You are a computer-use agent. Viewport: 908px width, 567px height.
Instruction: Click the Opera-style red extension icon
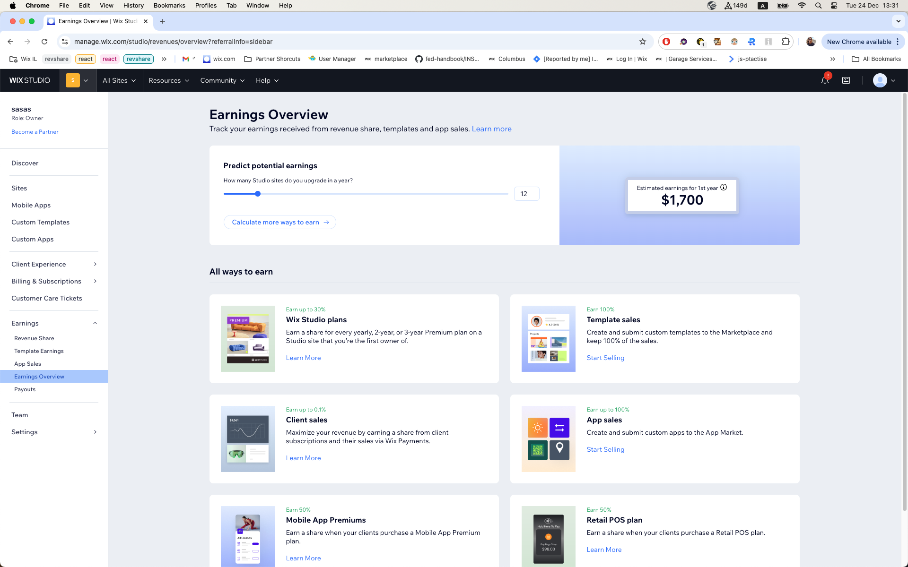(666, 42)
